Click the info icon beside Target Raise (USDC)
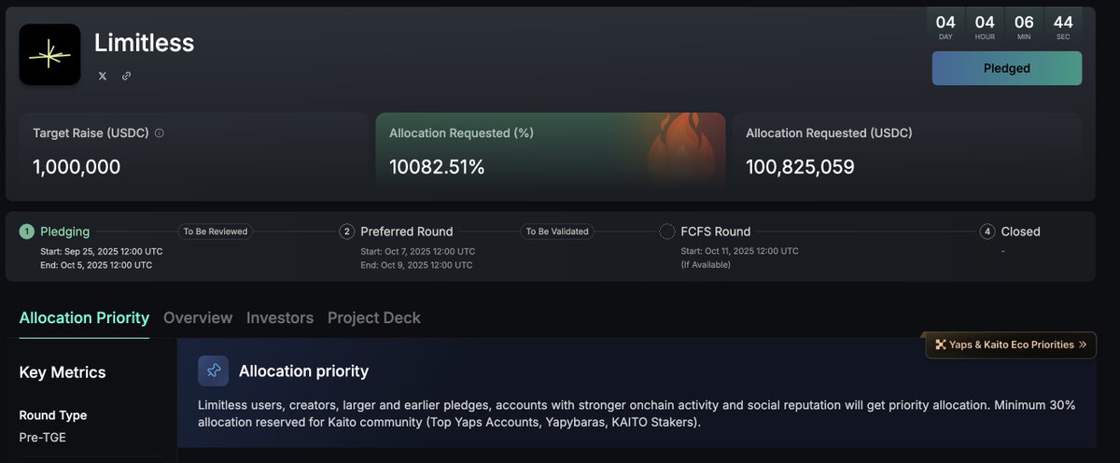This screenshot has height=463, width=1120. coord(160,133)
